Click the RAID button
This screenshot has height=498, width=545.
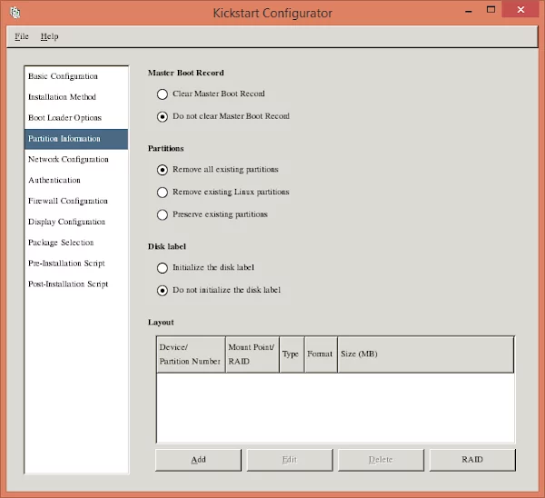click(472, 460)
